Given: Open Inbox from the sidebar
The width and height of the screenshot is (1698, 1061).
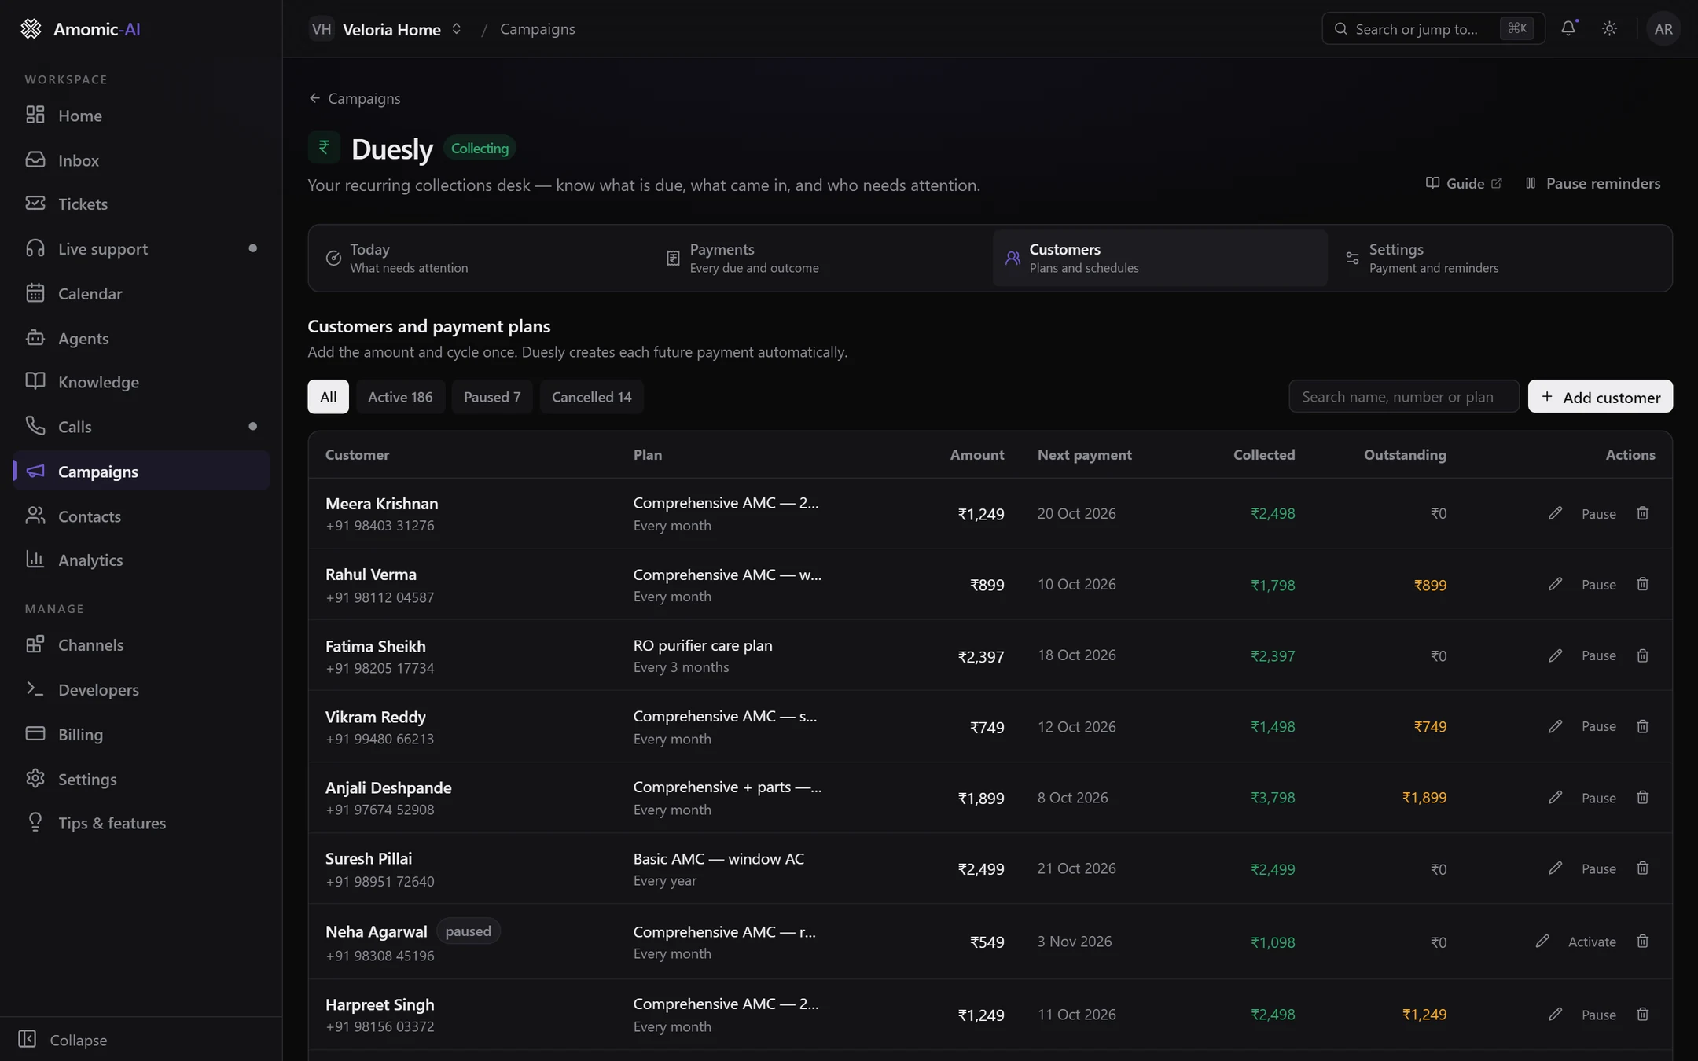Looking at the screenshot, I should pyautogui.click(x=141, y=160).
